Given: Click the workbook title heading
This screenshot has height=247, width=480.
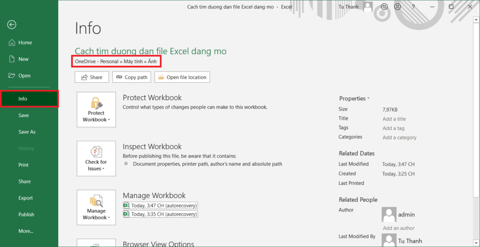Looking at the screenshot, I should 150,51.
